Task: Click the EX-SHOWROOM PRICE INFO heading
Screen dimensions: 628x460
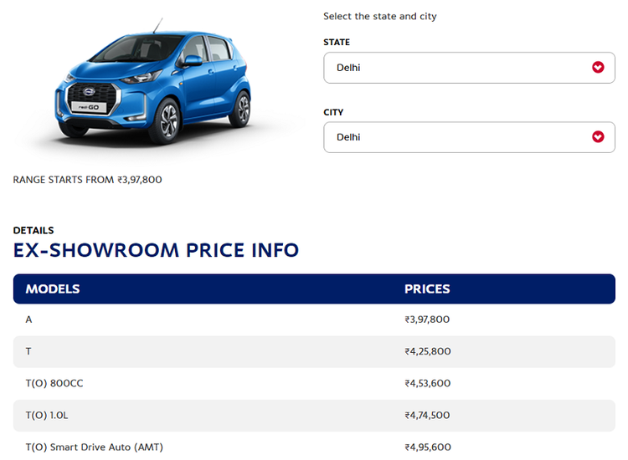Action: pyautogui.click(x=156, y=250)
